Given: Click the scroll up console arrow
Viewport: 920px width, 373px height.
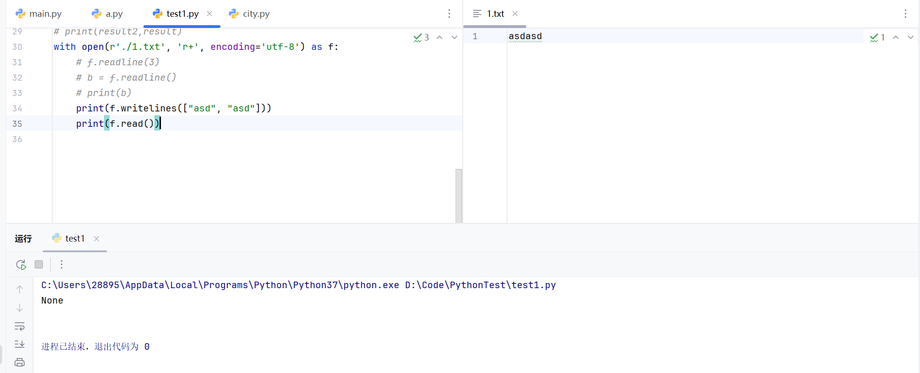Looking at the screenshot, I should coord(20,289).
